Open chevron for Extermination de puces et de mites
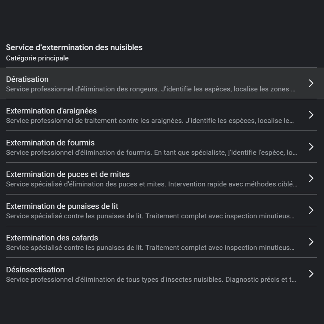The image size is (324, 324). (x=311, y=178)
